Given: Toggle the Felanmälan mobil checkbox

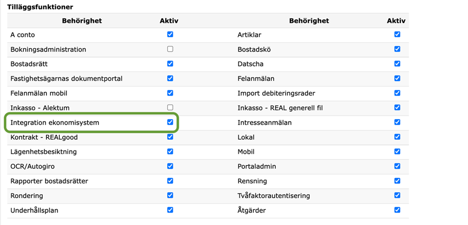Looking at the screenshot, I should [170, 93].
